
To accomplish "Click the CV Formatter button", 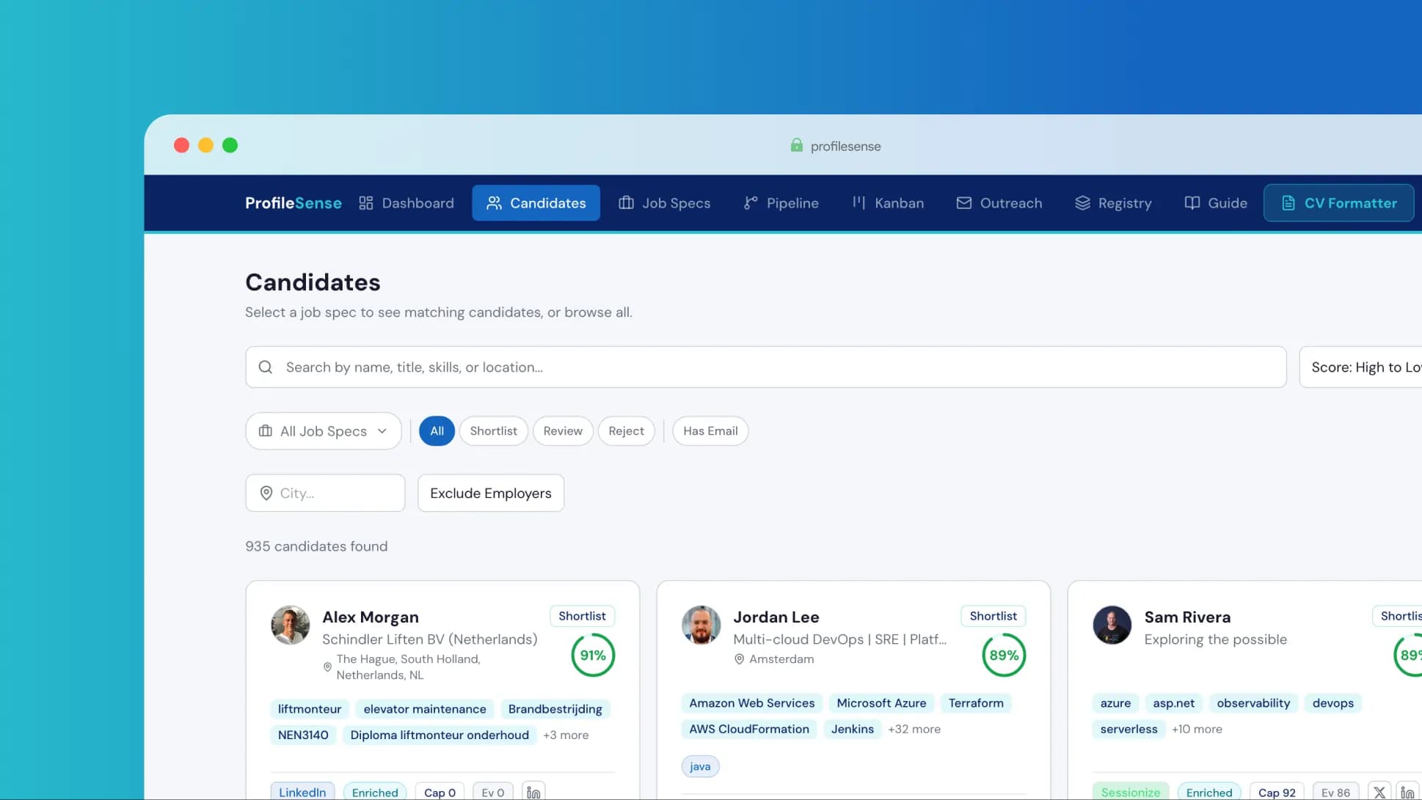I will (1338, 203).
